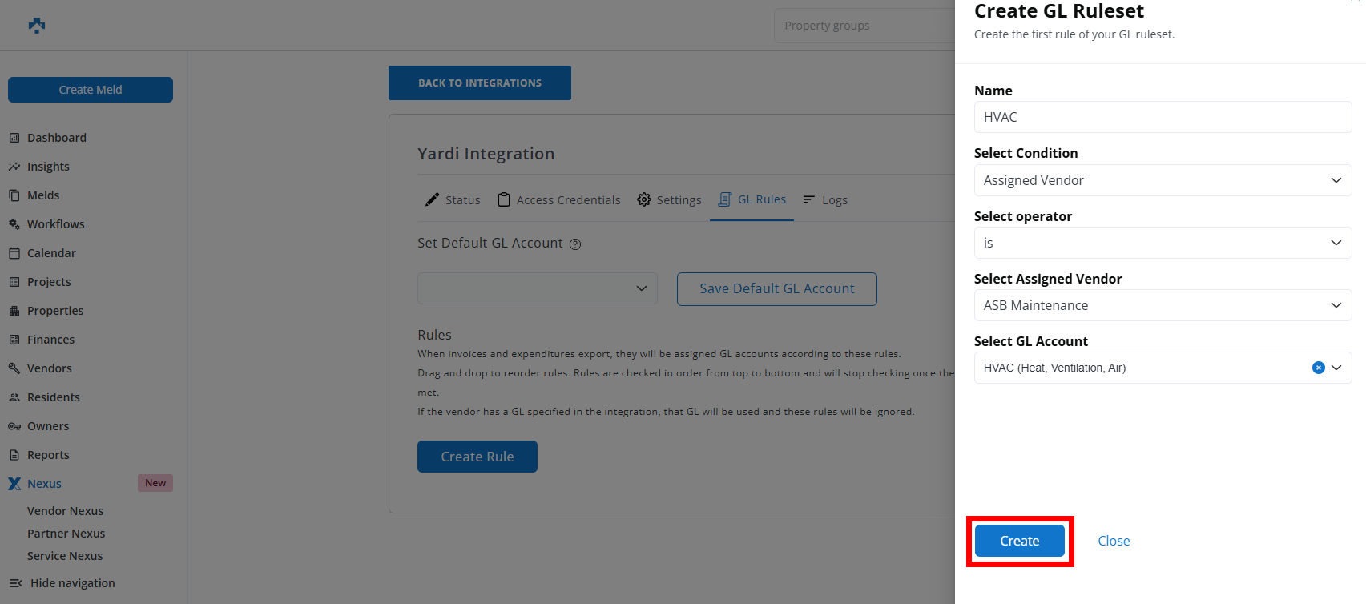1366x604 pixels.
Task: Click the Calendar icon in sidebar
Action: (14, 253)
